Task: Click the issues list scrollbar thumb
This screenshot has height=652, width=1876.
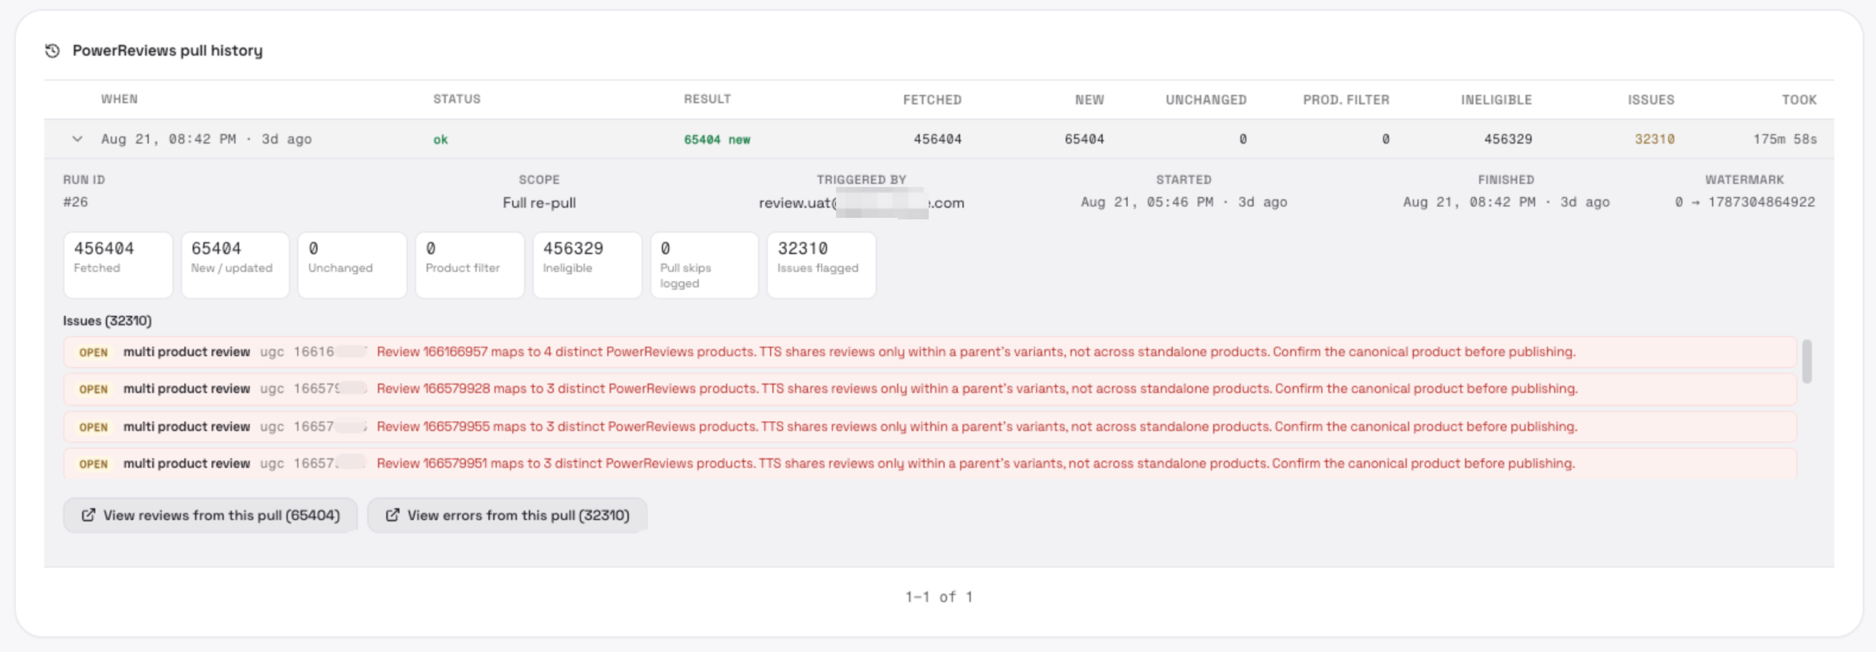Action: coord(1806,362)
